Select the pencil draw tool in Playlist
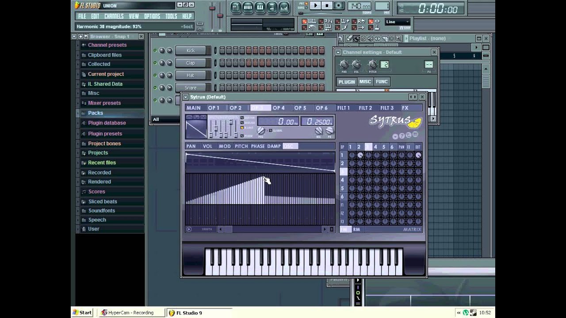The width and height of the screenshot is (566, 318). [x=349, y=38]
